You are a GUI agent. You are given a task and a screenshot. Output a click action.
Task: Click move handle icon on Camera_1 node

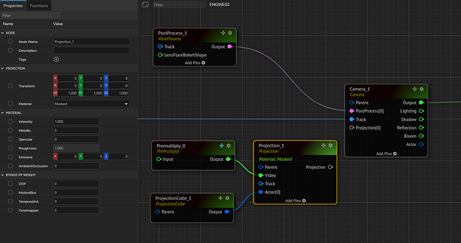[414, 89]
